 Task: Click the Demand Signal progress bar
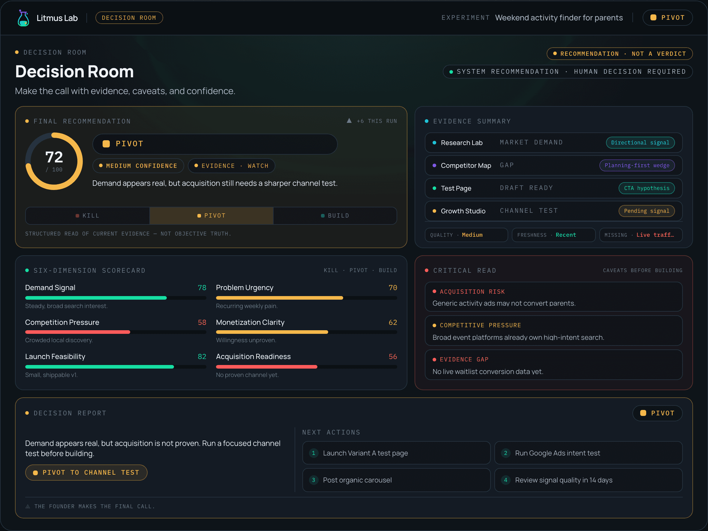coord(115,298)
